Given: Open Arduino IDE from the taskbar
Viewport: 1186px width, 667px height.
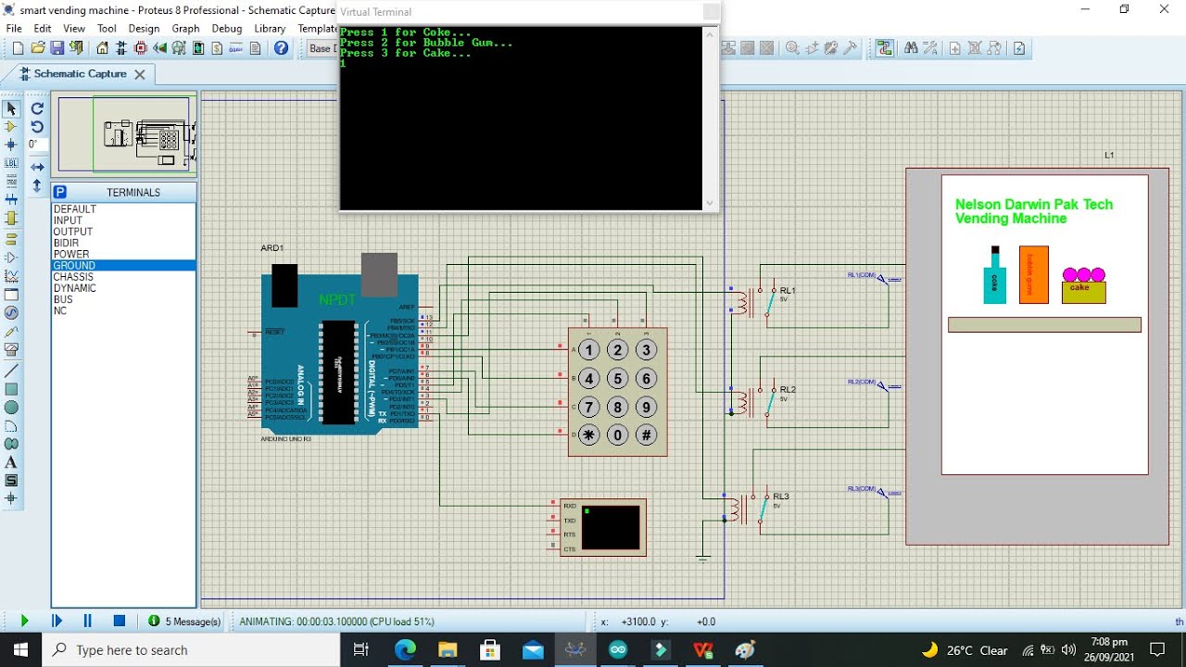Looking at the screenshot, I should click(x=618, y=649).
